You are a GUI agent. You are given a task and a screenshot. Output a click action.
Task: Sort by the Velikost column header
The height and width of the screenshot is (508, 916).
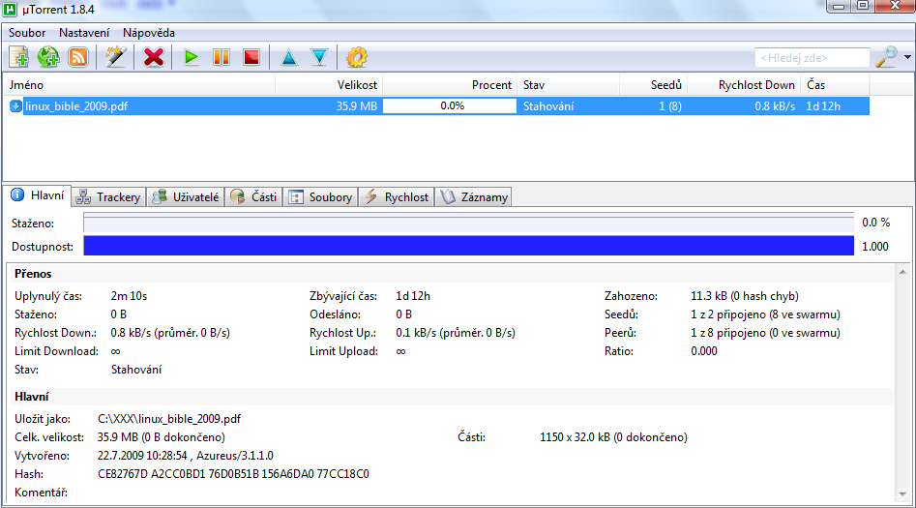(x=328, y=85)
